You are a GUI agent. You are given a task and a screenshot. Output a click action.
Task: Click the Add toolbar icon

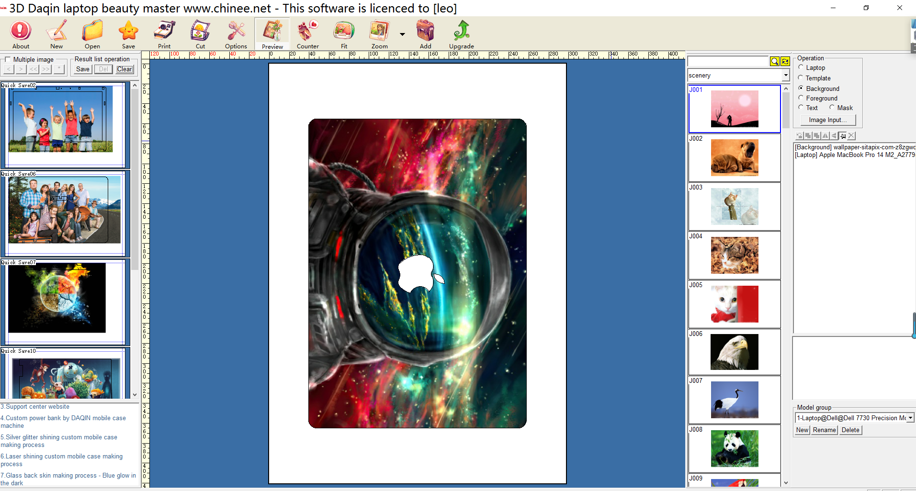coord(425,34)
